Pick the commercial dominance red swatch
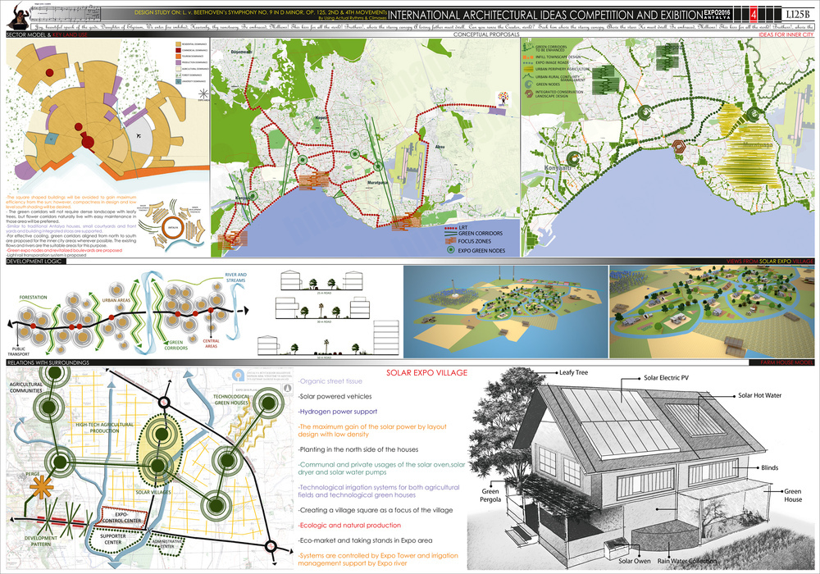Image resolution: width=820 pixels, height=574 pixels. 178,50
